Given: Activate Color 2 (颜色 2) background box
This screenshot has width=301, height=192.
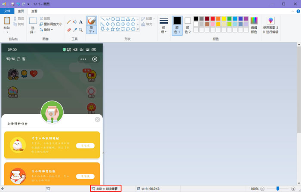Looking at the screenshot, I should click(x=188, y=25).
